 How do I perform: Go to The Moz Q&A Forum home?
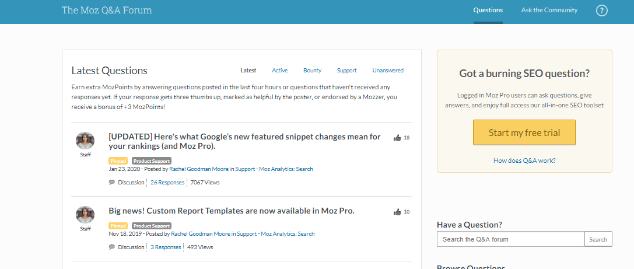click(x=107, y=10)
